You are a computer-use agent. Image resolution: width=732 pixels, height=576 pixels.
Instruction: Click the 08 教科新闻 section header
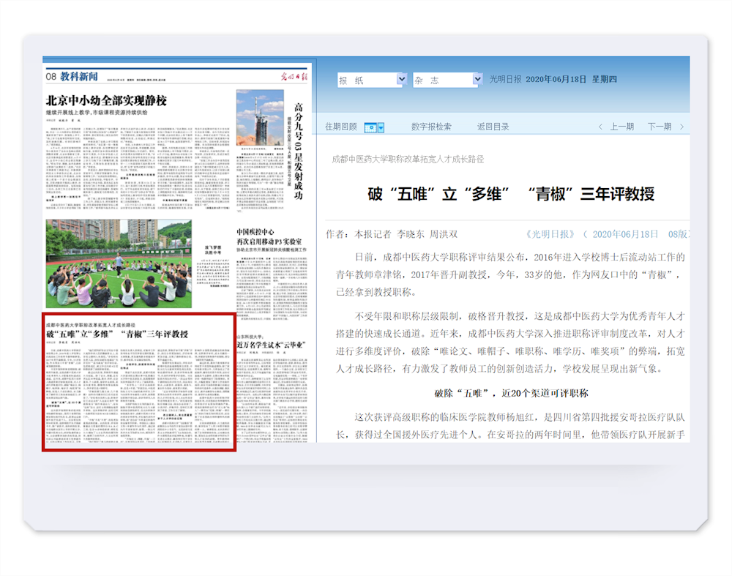[x=72, y=77]
